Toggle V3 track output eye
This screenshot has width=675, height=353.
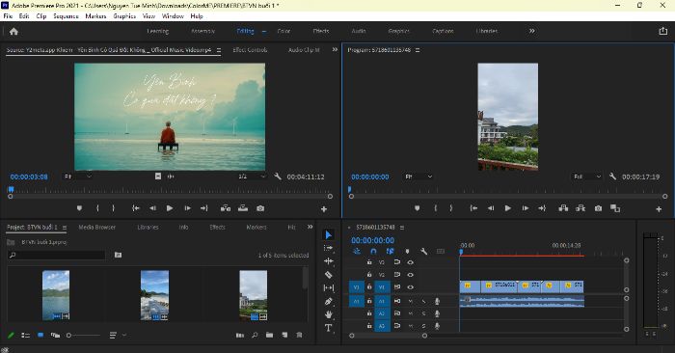410,262
